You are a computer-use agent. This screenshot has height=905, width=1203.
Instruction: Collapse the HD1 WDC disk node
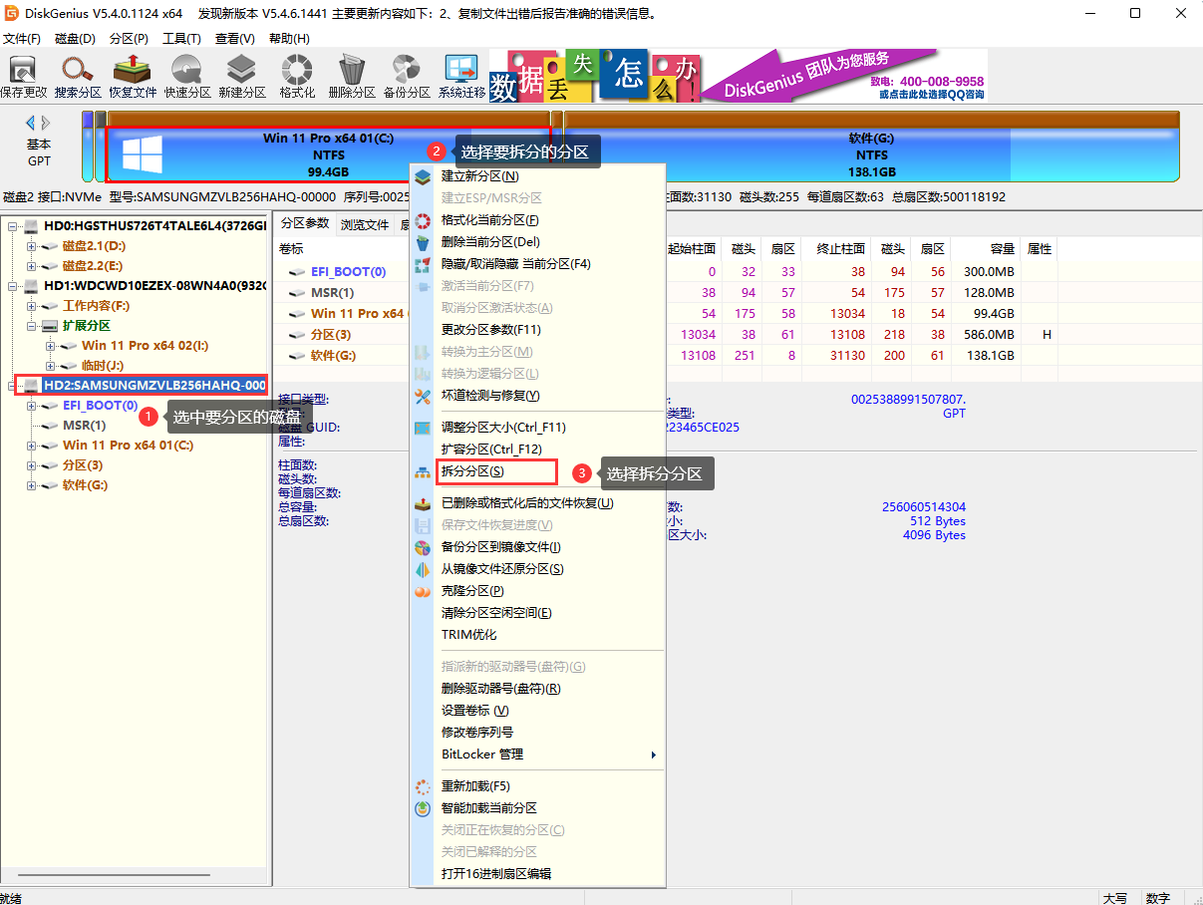(x=13, y=286)
